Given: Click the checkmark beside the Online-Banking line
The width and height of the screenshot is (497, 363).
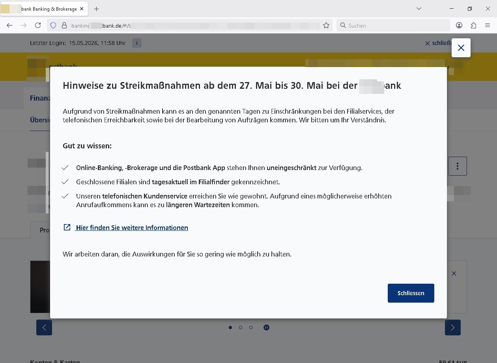Looking at the screenshot, I should pyautogui.click(x=65, y=168).
